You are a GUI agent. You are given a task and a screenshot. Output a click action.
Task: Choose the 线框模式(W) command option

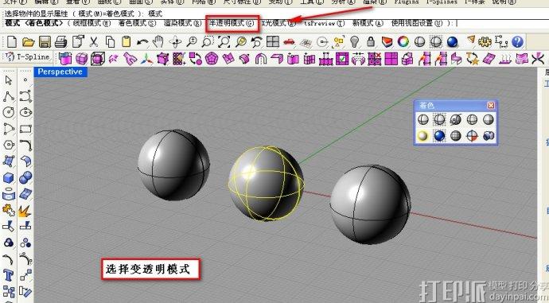[x=91, y=23]
